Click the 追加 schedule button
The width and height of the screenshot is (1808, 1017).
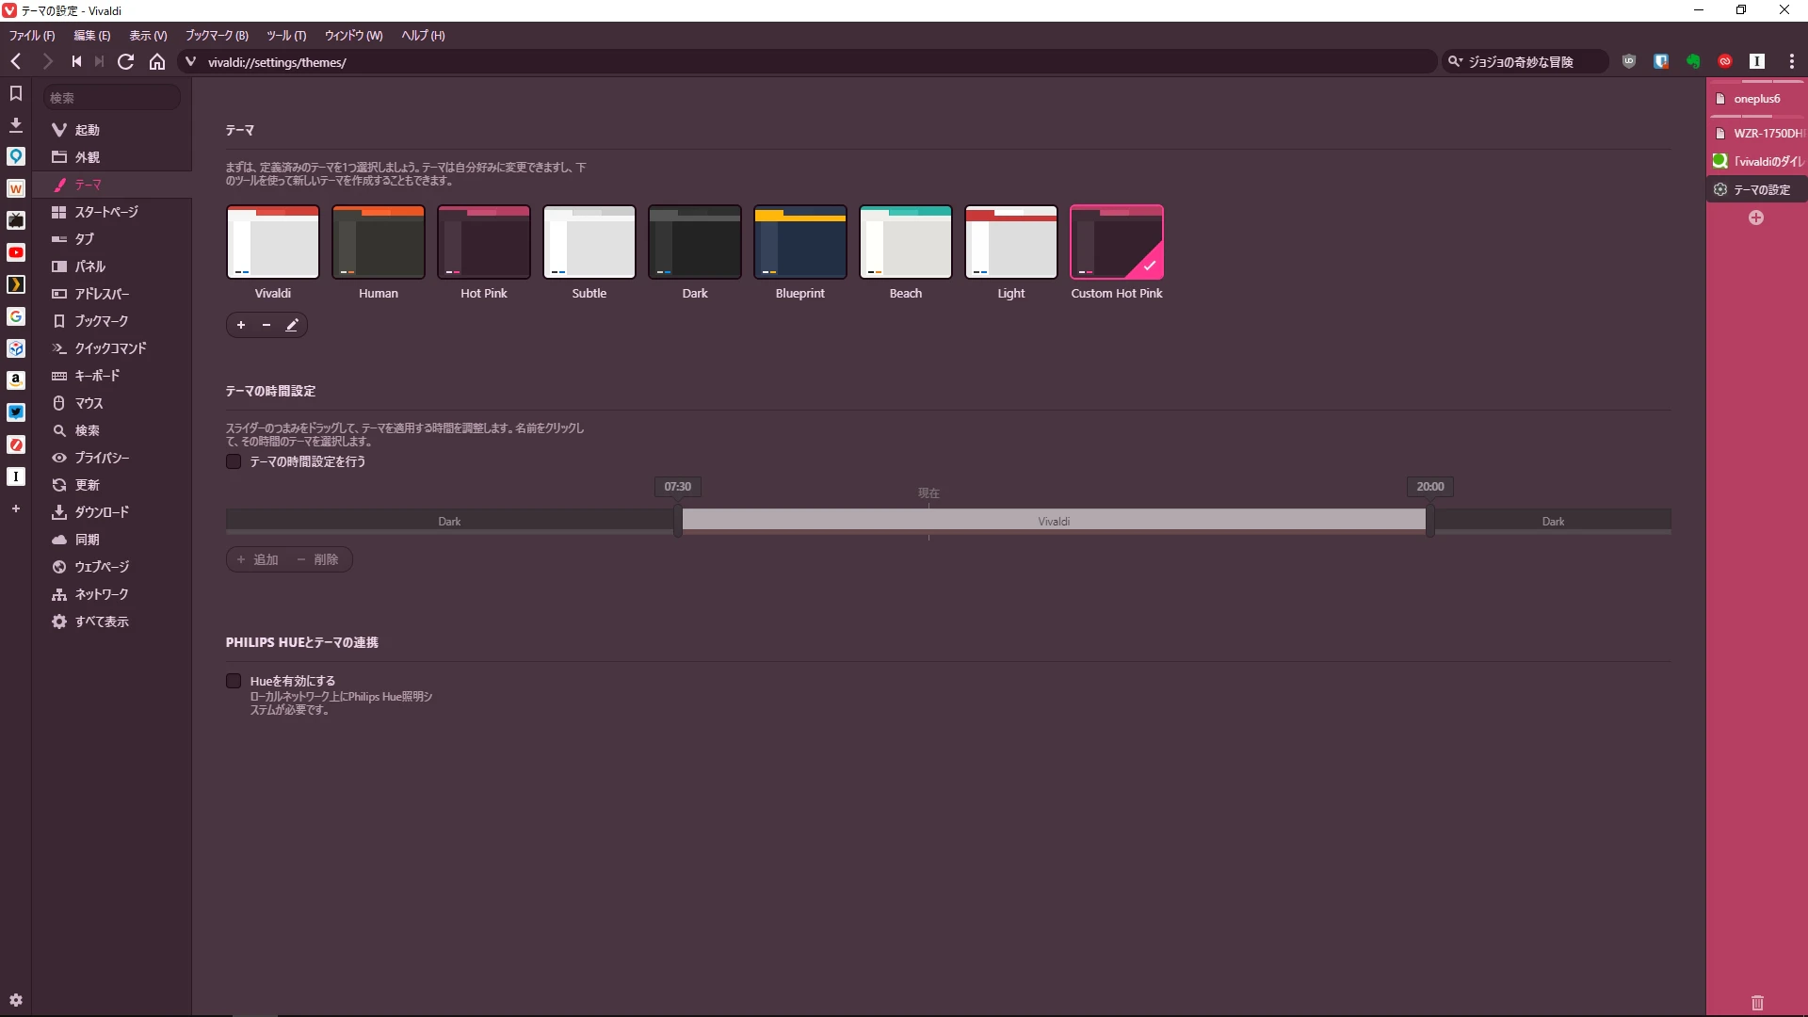pyautogui.click(x=257, y=559)
